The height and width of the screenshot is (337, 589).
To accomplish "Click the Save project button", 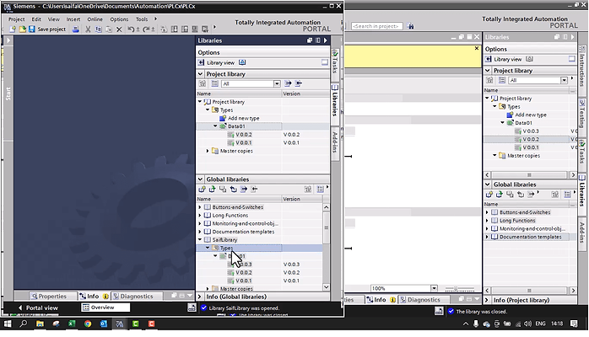I will coord(47,29).
